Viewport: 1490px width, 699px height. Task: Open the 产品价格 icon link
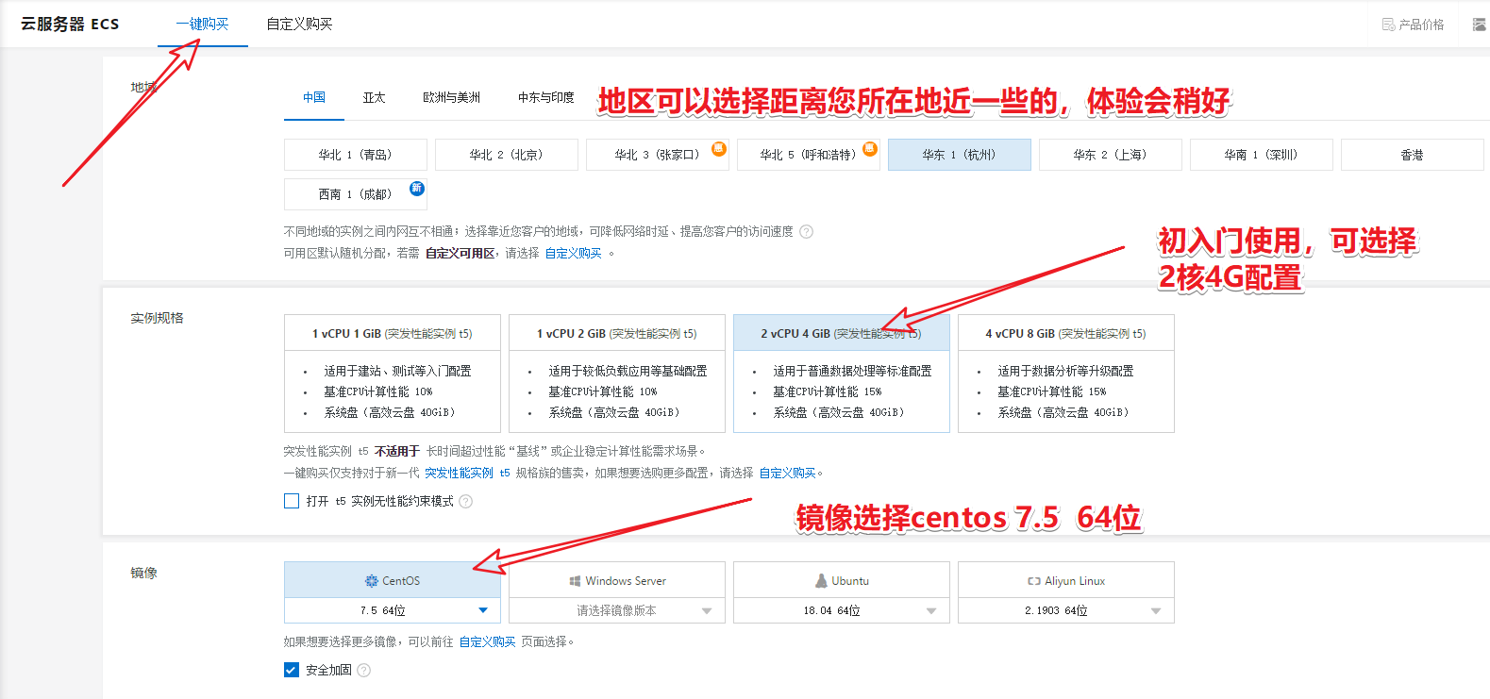pos(1413,25)
